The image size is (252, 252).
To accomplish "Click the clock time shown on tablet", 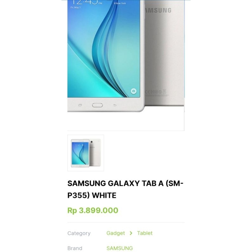I will 85,2.
